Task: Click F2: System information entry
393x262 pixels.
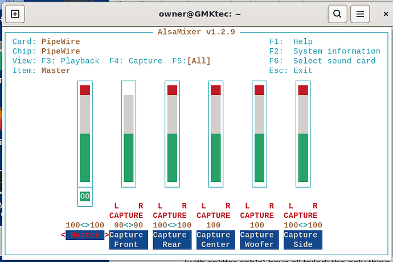Action: 325,51
